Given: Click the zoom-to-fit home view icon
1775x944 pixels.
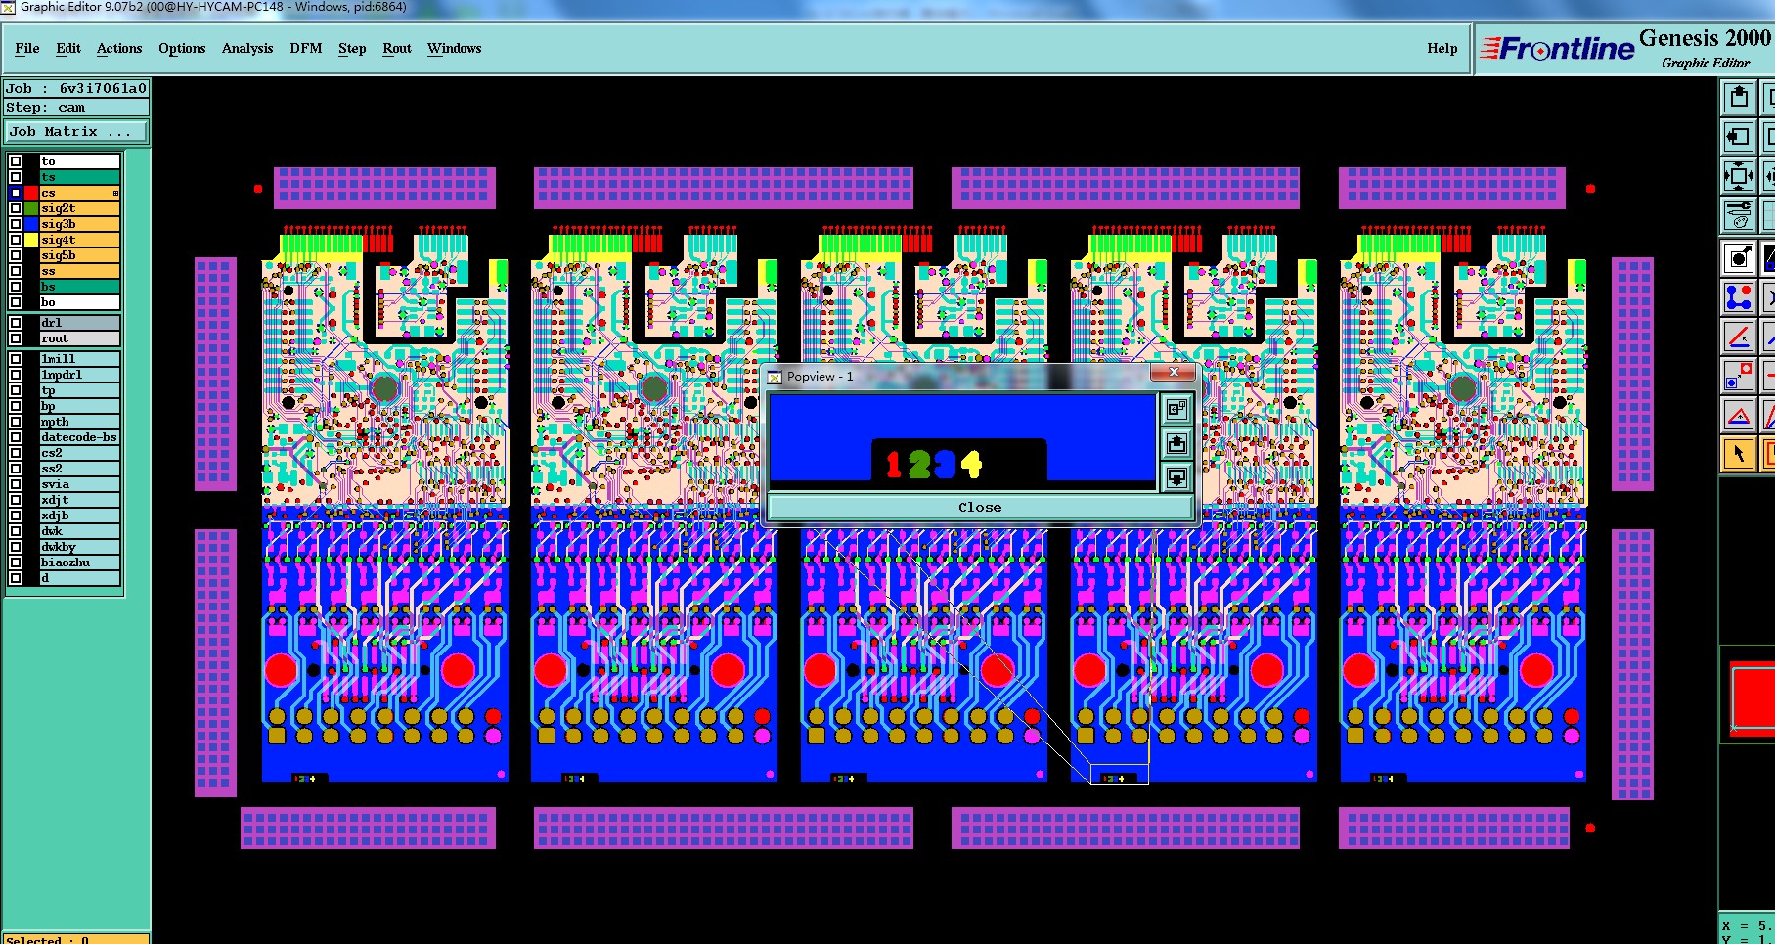Looking at the screenshot, I should point(1739,177).
